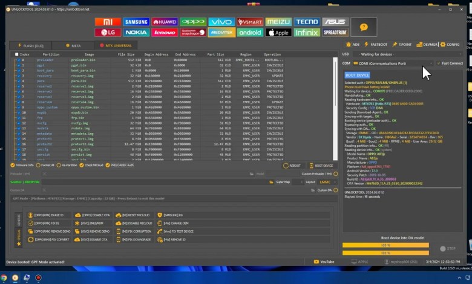
Task: Uncheck the recovery partition row checkbox
Action: (x=19, y=76)
